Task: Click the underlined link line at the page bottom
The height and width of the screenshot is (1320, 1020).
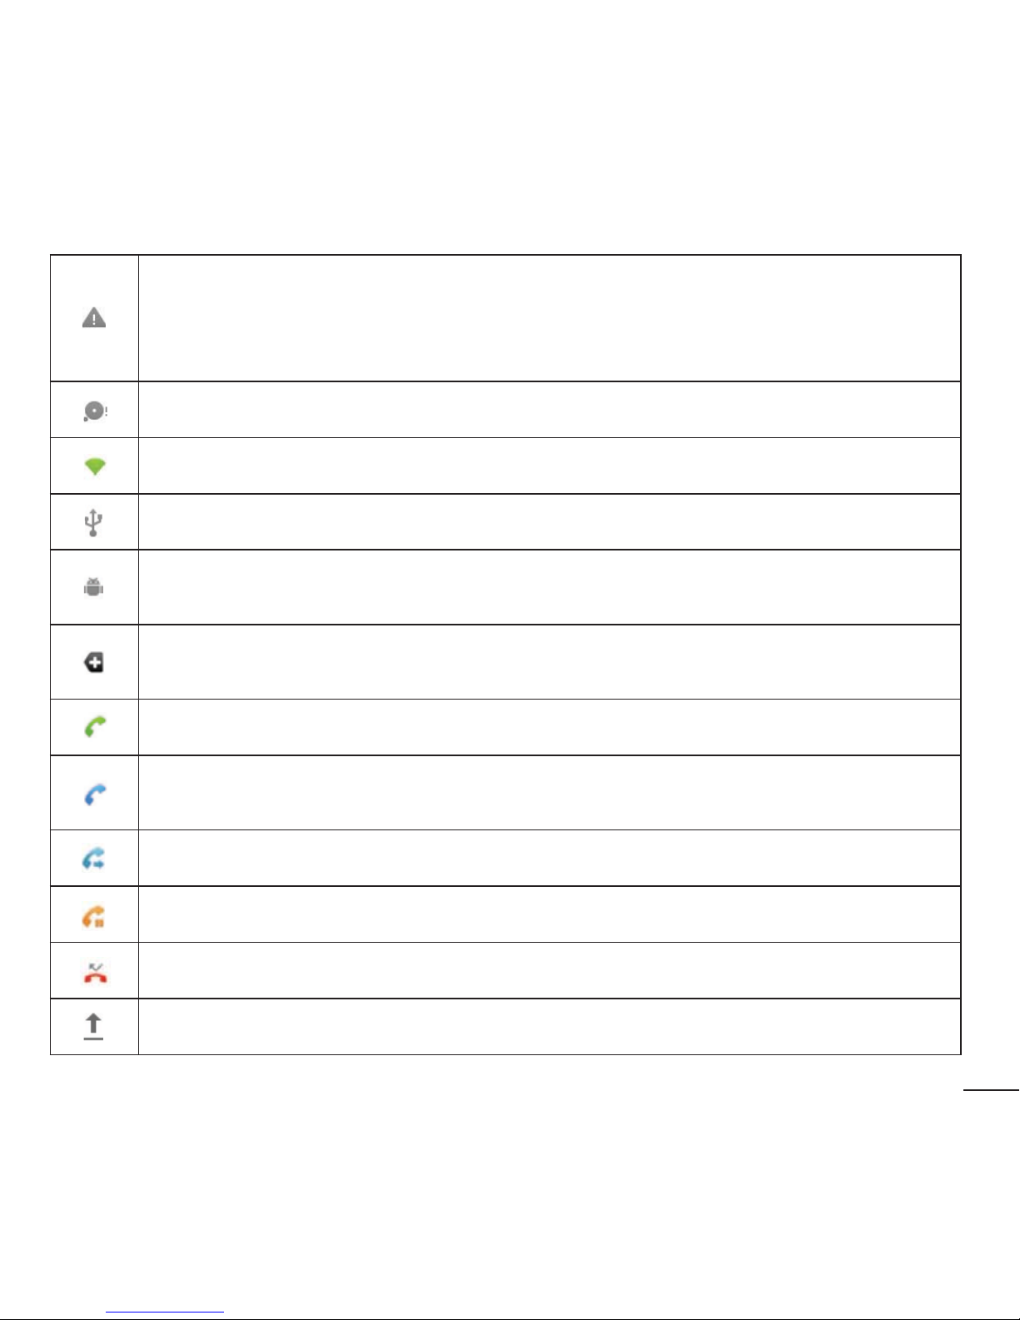Action: click(x=165, y=1313)
